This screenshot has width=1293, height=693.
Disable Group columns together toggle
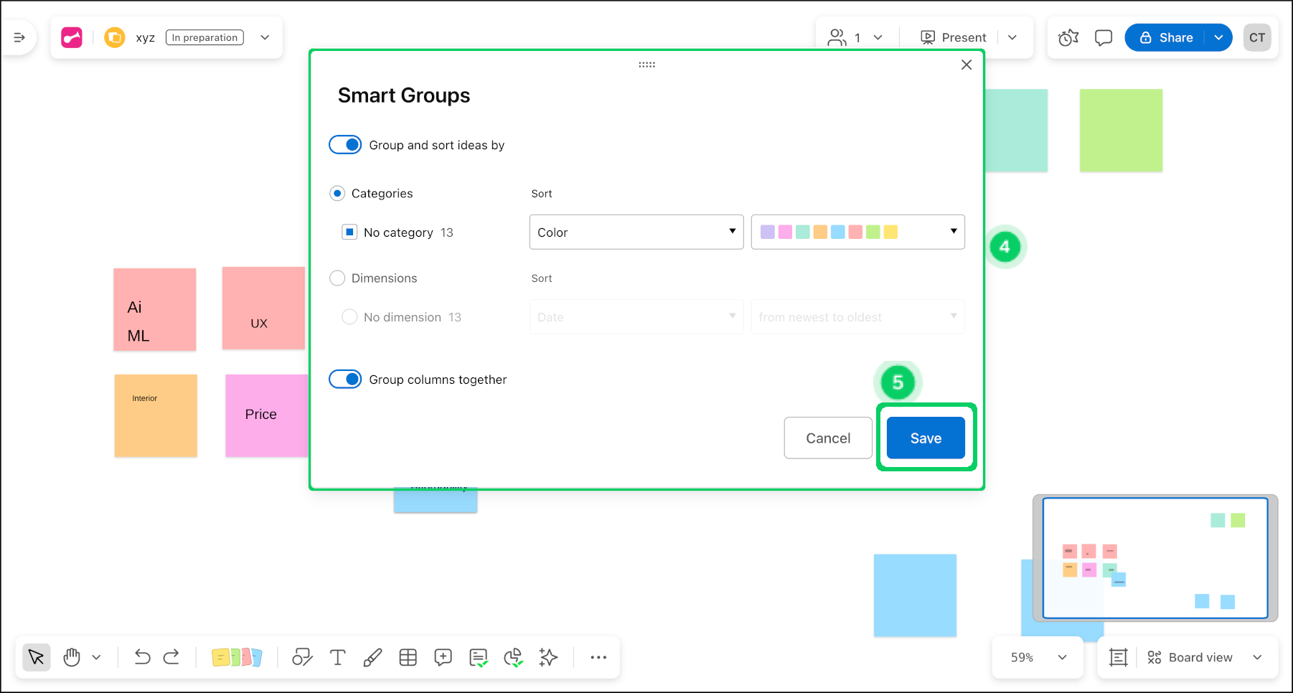pyautogui.click(x=345, y=379)
